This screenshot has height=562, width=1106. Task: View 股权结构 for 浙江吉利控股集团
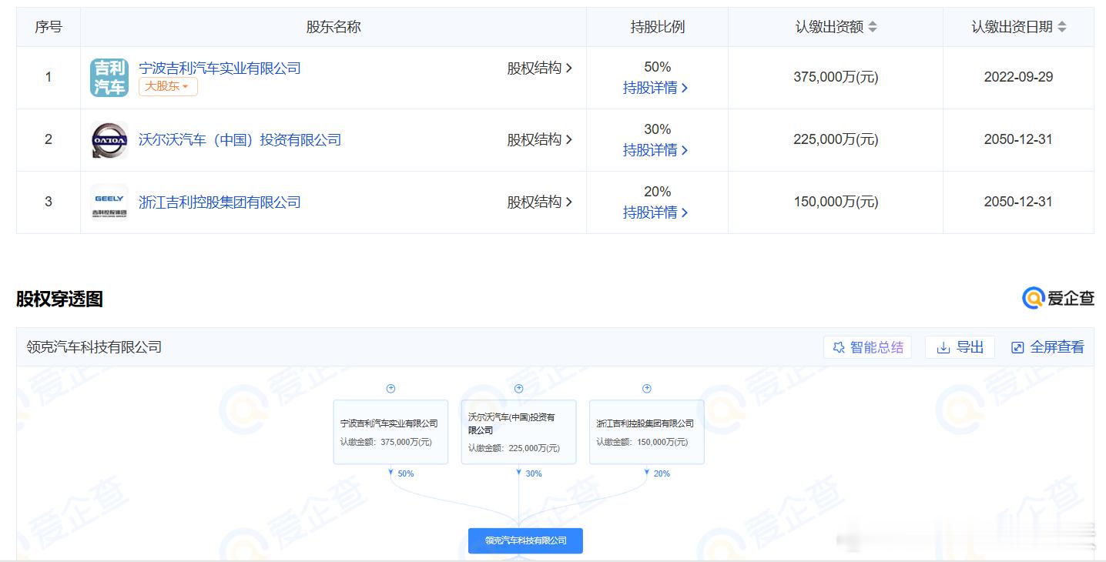[x=539, y=202]
